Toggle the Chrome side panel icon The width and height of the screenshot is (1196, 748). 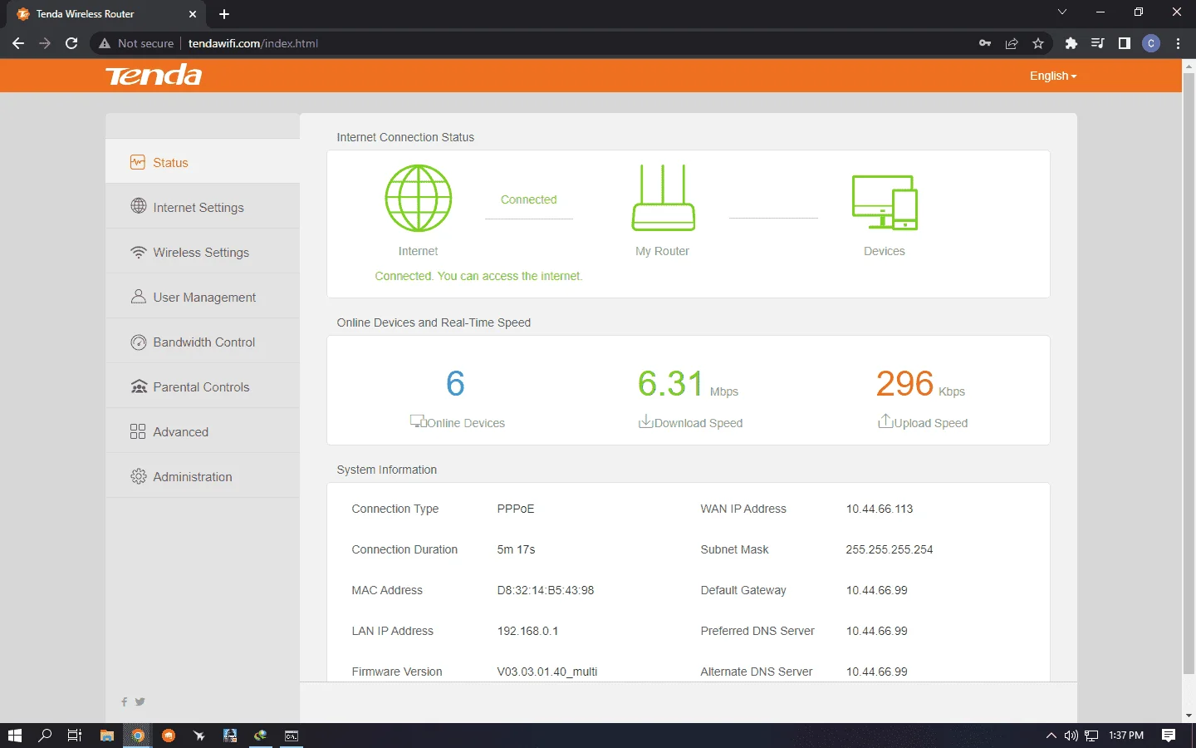pos(1125,43)
